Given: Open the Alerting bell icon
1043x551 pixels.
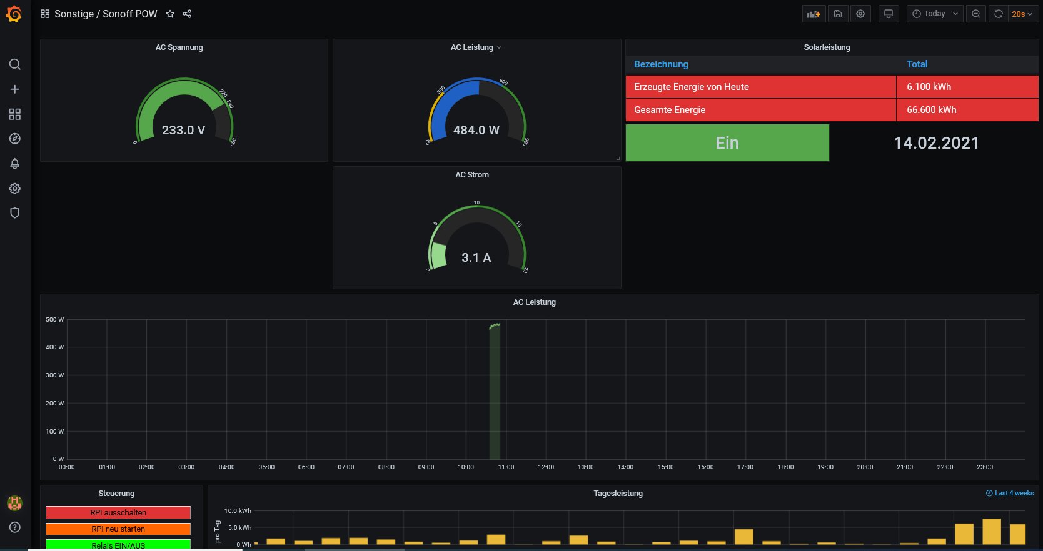Looking at the screenshot, I should click(x=15, y=164).
